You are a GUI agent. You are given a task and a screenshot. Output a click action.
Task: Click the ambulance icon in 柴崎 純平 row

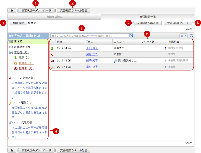tap(52, 61)
